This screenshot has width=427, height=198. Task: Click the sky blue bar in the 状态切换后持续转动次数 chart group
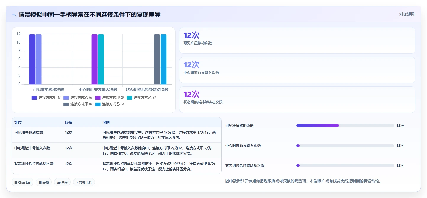[x=164, y=59]
